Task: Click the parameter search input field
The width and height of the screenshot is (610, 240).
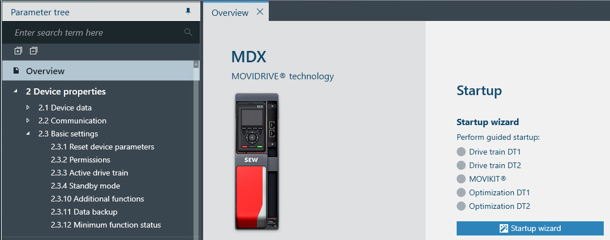Action: [x=96, y=33]
